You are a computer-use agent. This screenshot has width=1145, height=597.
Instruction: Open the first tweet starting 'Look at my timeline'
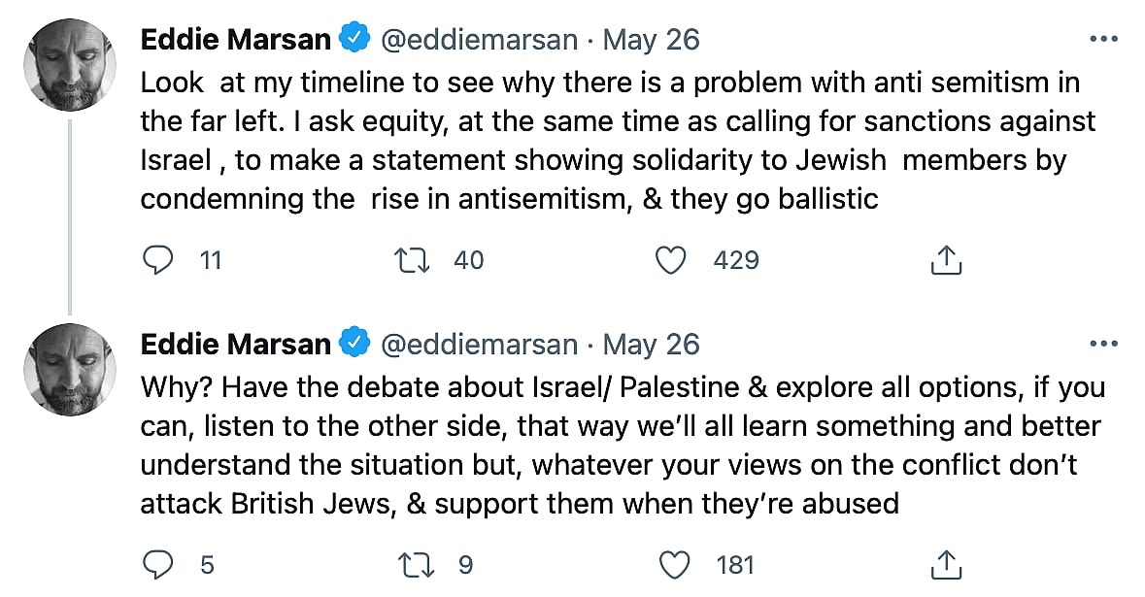pos(612,141)
